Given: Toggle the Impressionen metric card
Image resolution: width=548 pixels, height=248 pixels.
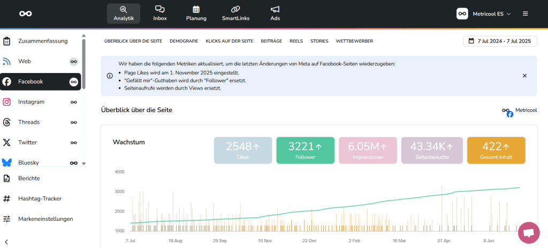Looking at the screenshot, I should click(368, 150).
